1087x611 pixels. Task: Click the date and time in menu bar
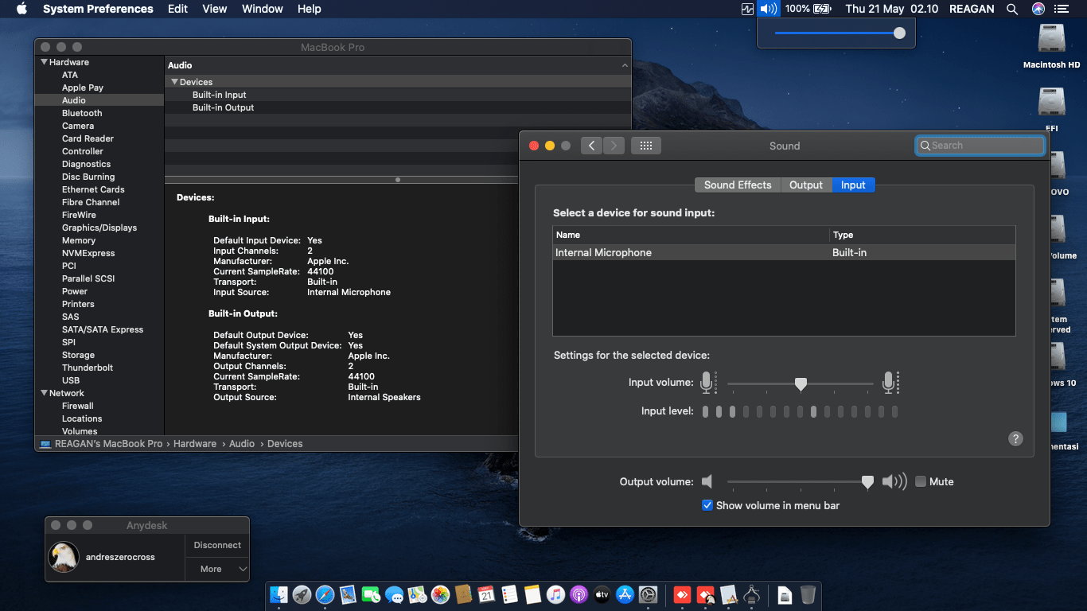coord(892,9)
